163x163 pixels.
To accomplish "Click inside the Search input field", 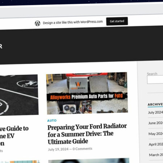I will [x=155, y=80].
